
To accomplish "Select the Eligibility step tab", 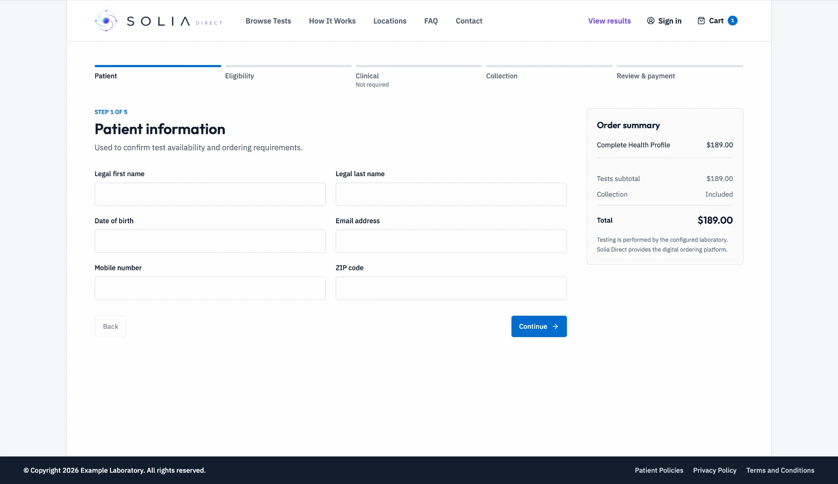I will pos(288,72).
